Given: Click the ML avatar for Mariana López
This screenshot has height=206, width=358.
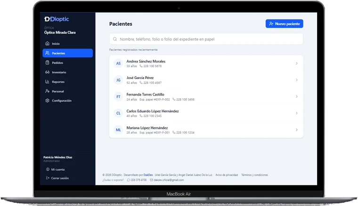Looking at the screenshot, I should (x=118, y=130).
